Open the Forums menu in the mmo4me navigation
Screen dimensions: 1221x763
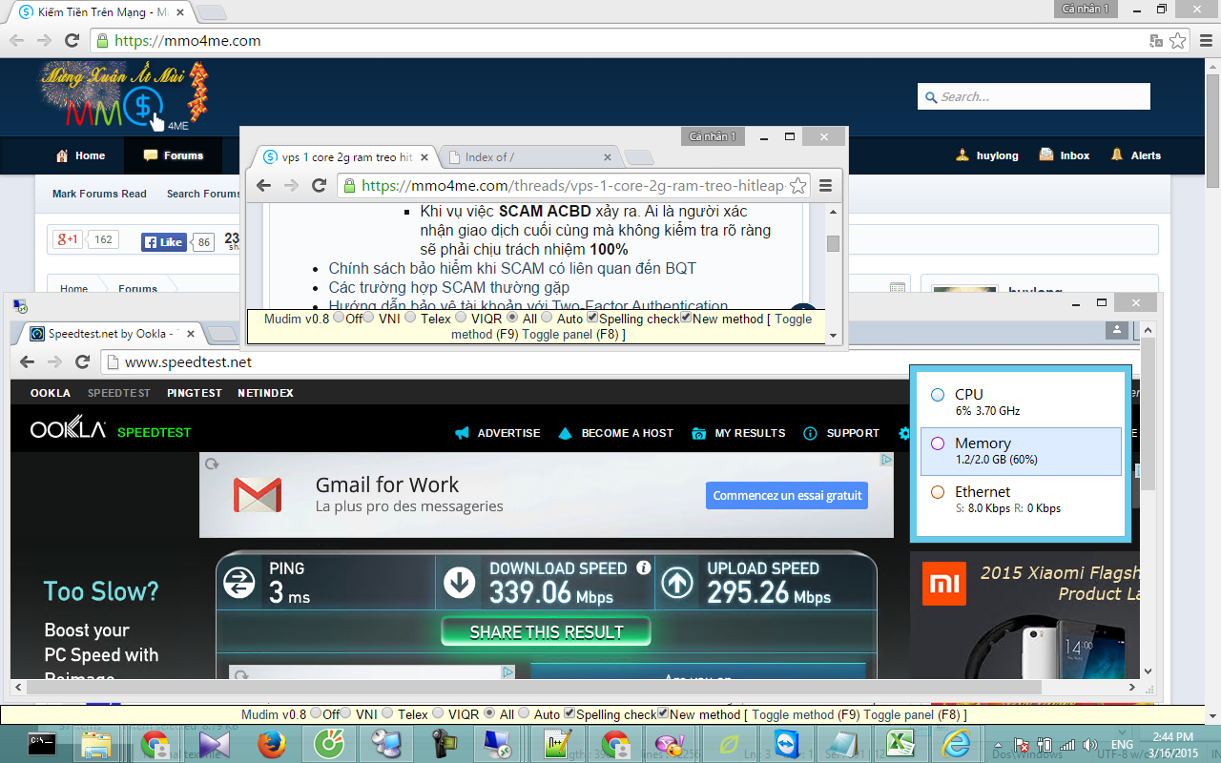[174, 155]
